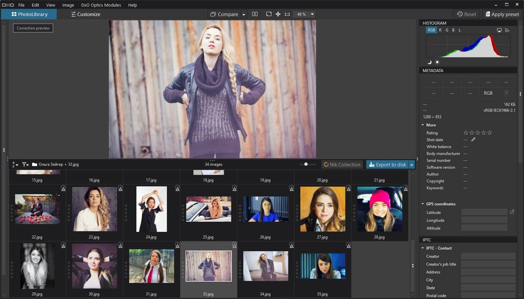Select the 28.jpg pink beanie thumbnail
Viewport: 524px width, 299px height.
coord(380,209)
